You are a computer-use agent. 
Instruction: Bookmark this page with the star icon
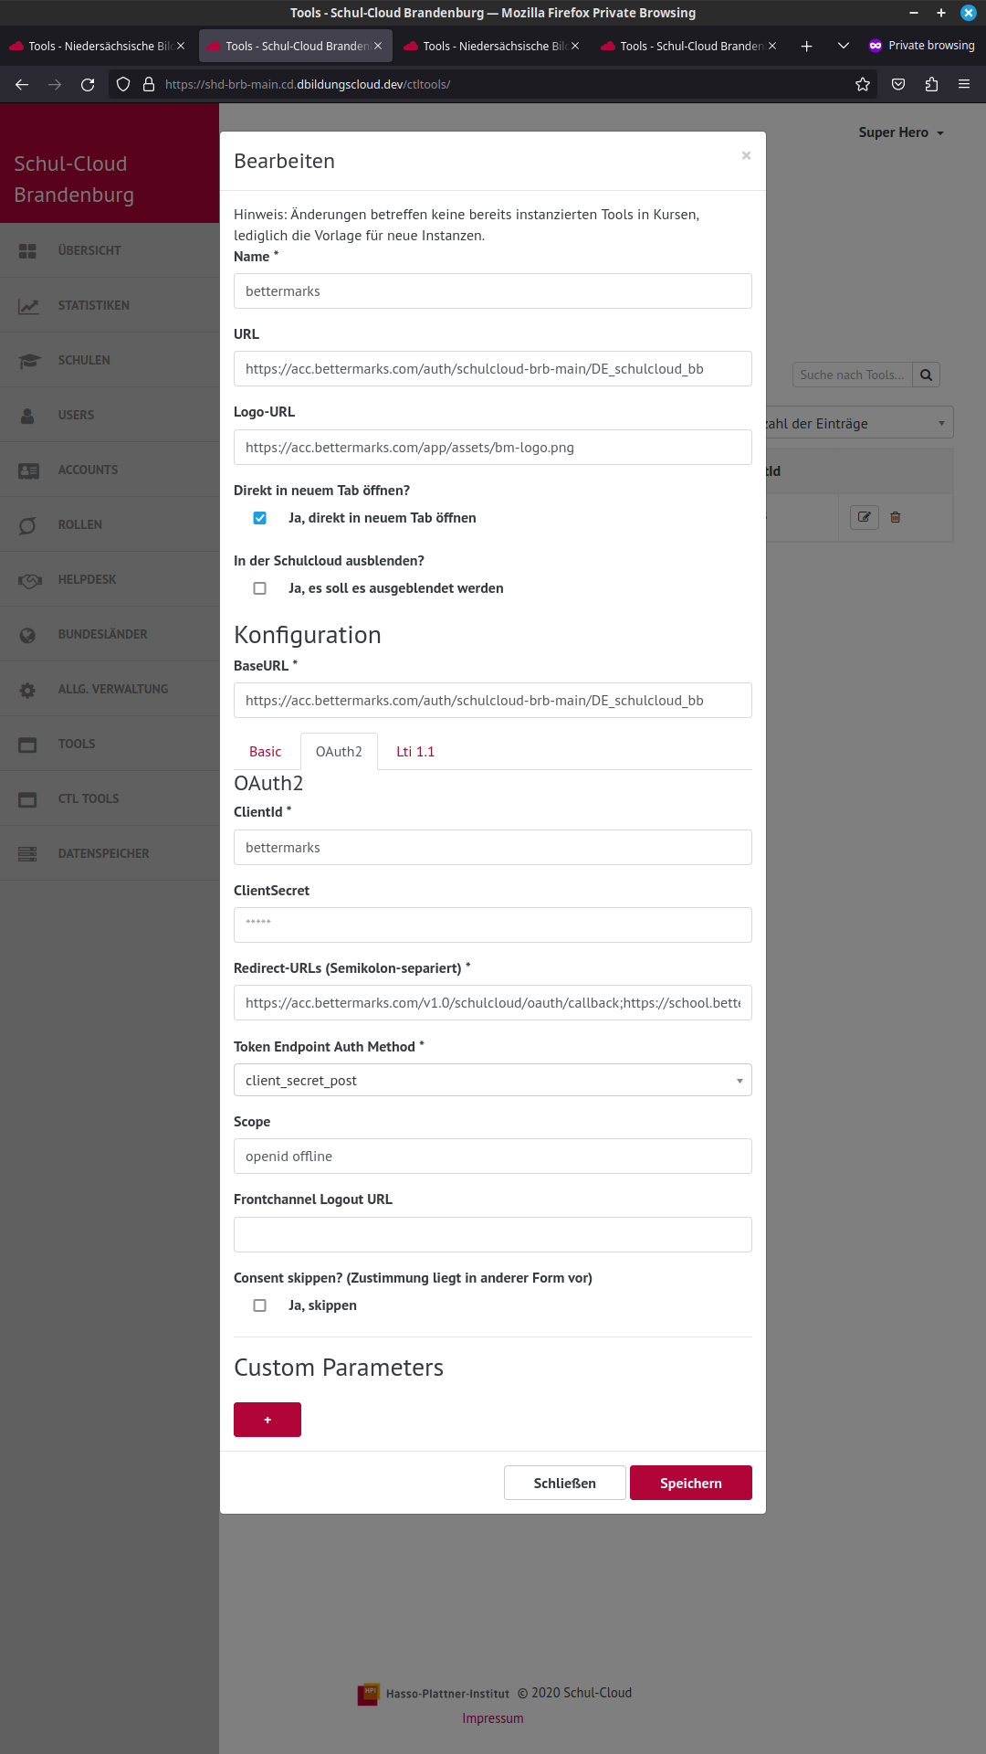(x=863, y=84)
